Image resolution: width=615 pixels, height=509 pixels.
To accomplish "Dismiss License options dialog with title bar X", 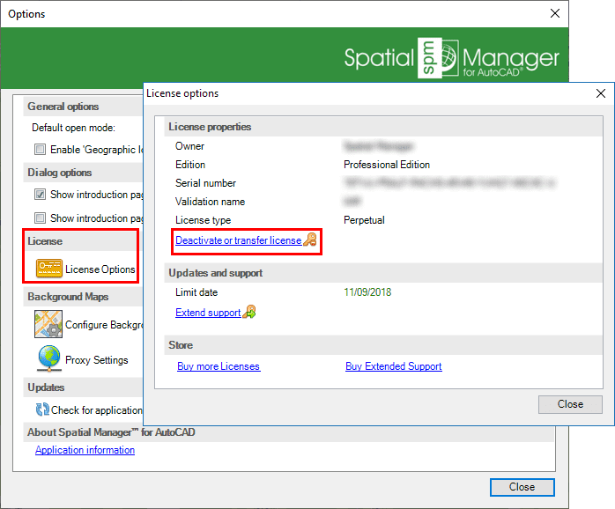I will [x=600, y=93].
